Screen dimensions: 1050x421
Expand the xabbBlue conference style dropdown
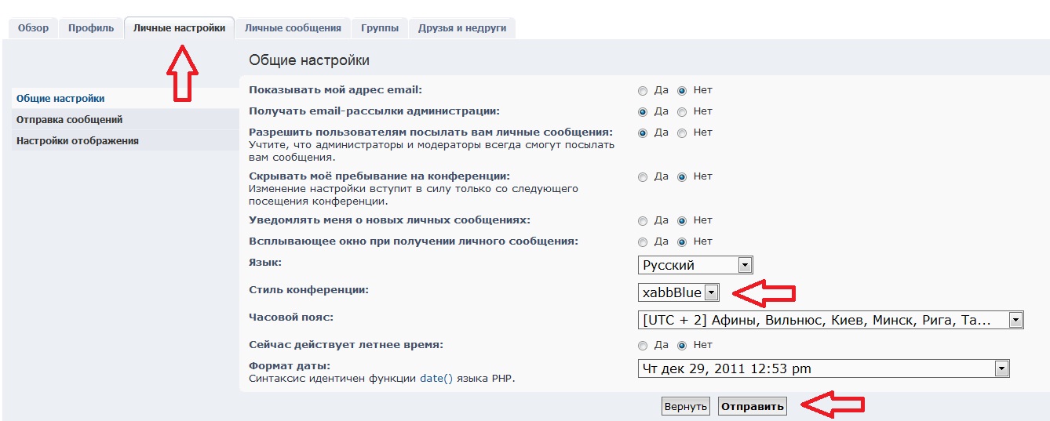pyautogui.click(x=679, y=292)
